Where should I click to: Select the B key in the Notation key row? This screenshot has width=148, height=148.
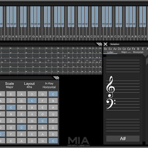pos(138,49)
